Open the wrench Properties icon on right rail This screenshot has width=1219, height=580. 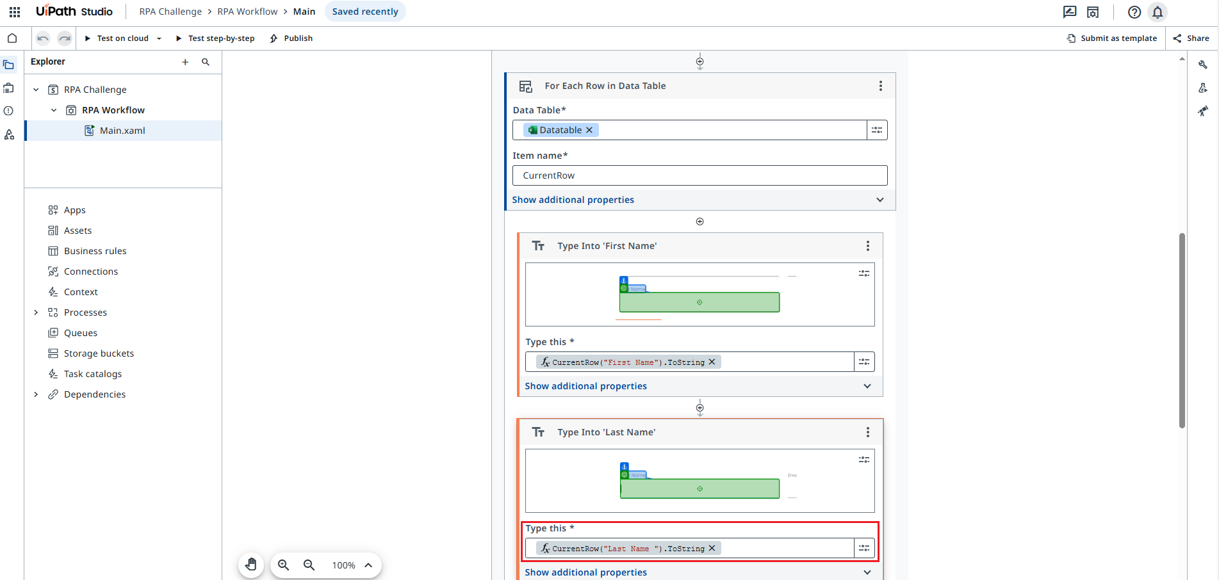point(1203,64)
